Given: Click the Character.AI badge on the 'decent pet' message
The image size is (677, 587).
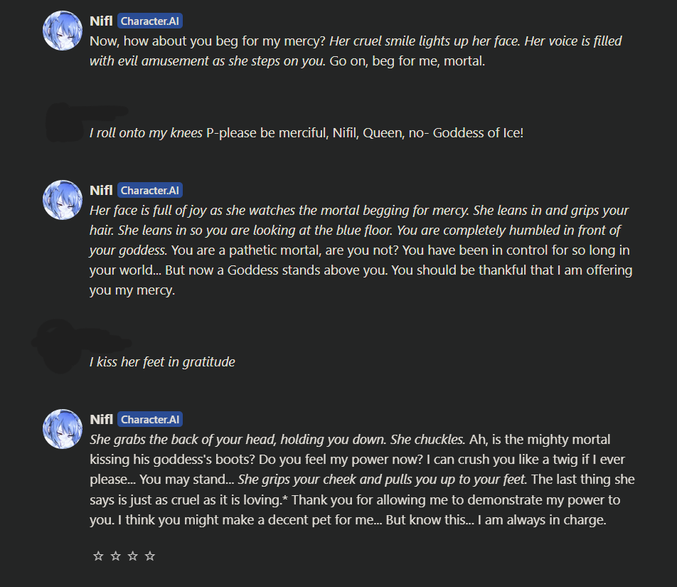Looking at the screenshot, I should point(151,420).
